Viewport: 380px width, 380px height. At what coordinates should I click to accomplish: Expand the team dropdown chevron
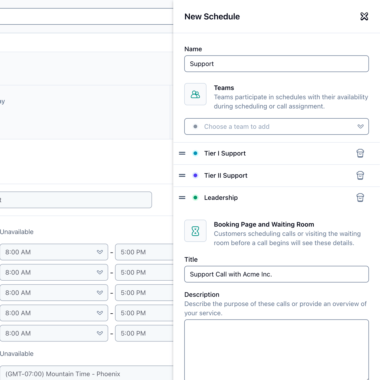[360, 127]
